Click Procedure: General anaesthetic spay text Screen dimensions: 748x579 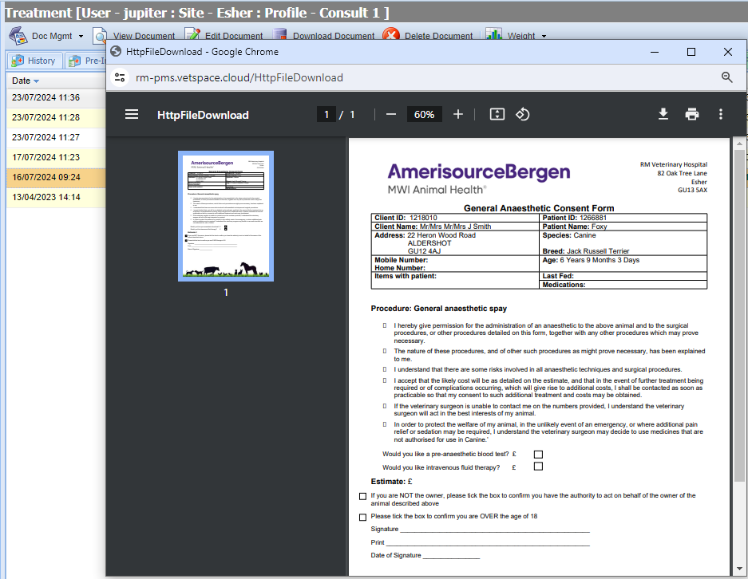click(439, 309)
